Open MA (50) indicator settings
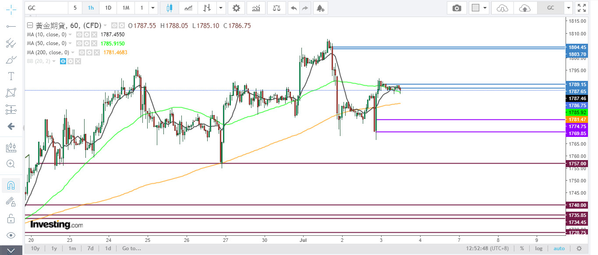598x255 pixels. click(86, 43)
